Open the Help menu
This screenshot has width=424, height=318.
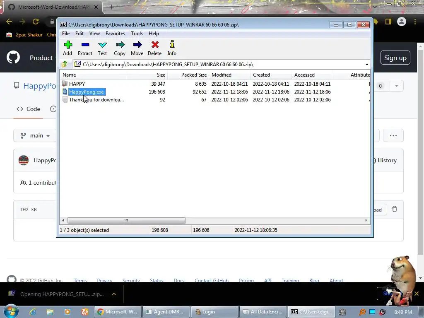click(x=154, y=34)
